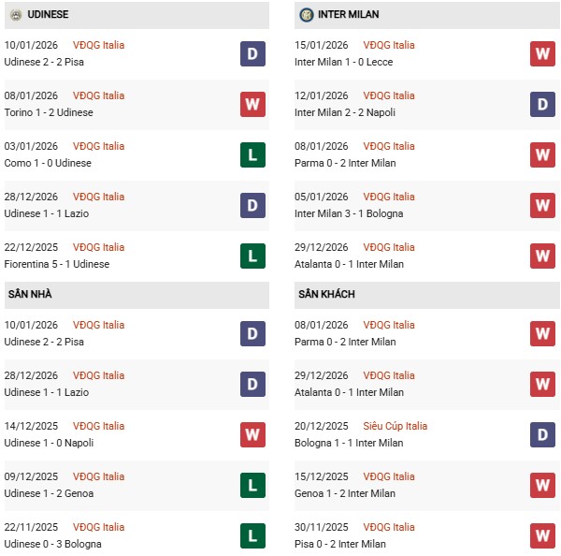Select the SÂN KHÁCH section header

[326, 294]
